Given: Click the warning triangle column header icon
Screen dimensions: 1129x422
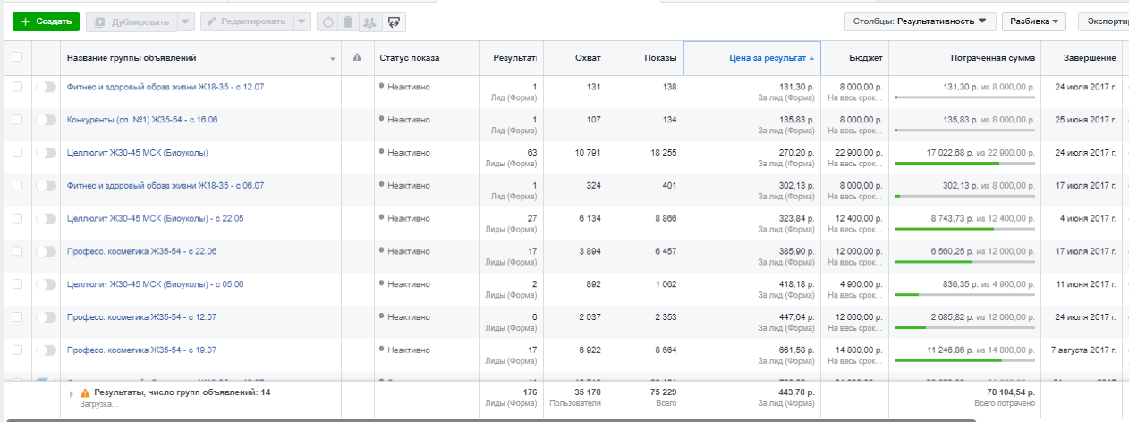Looking at the screenshot, I should [357, 58].
